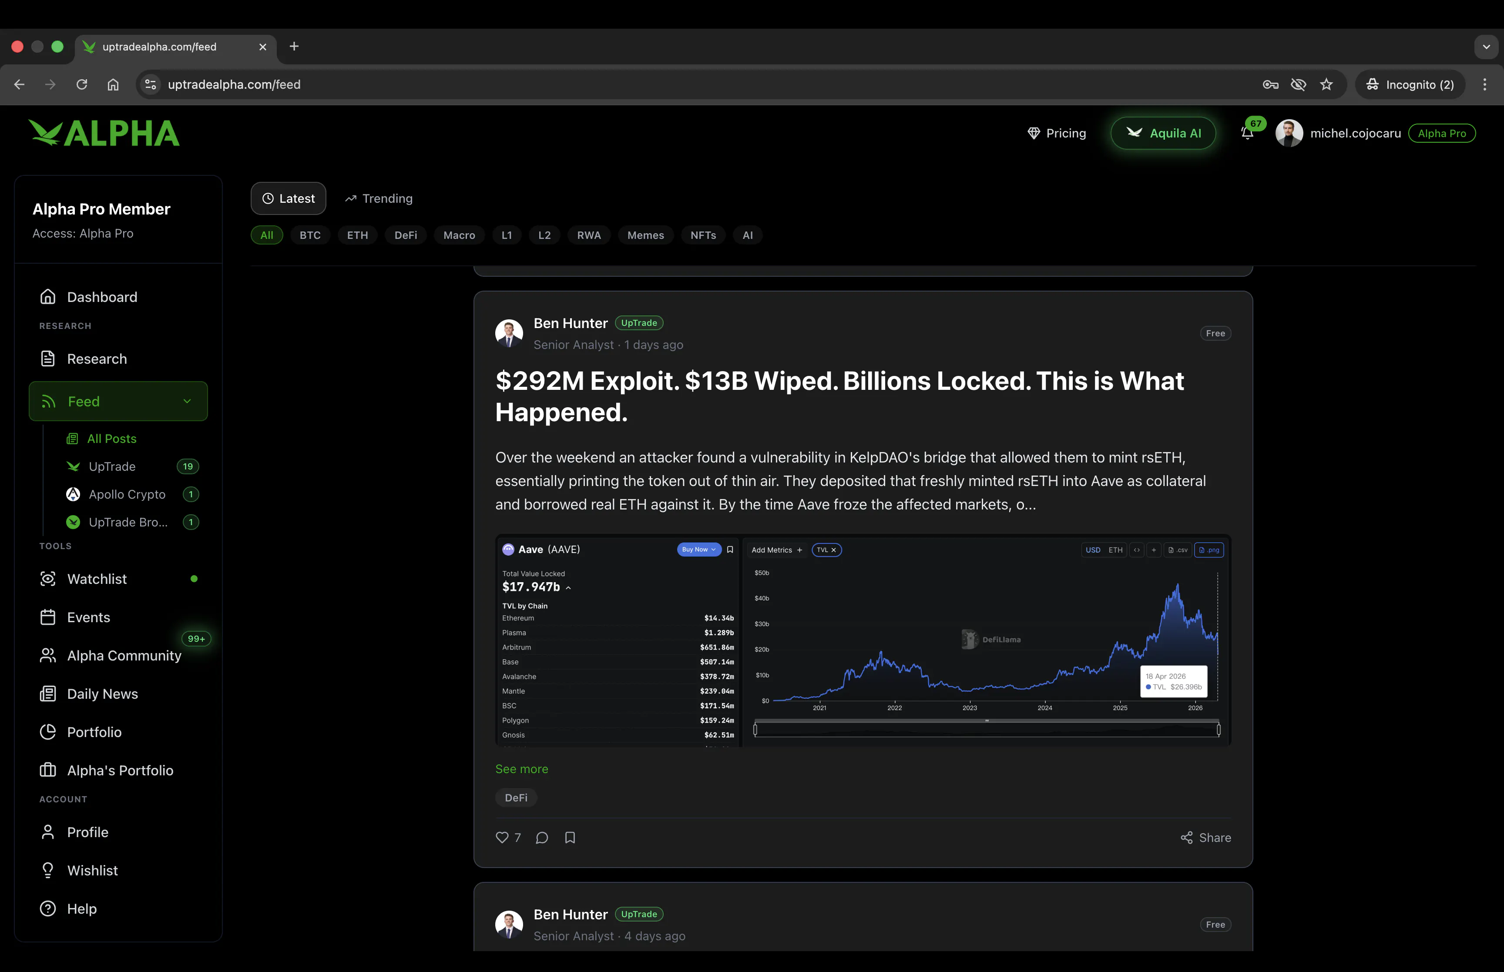The width and height of the screenshot is (1504, 972).
Task: Bookmark the $292M Exploit post
Action: (570, 838)
